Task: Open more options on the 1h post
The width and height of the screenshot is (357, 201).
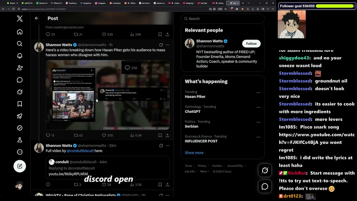Action: pos(167,45)
